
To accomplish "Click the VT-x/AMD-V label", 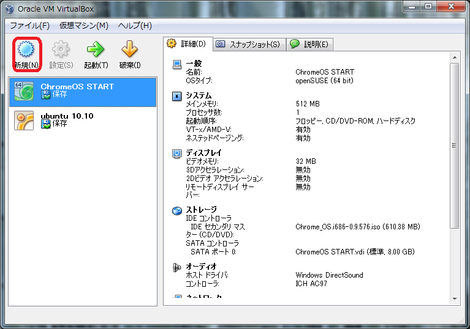I will [x=208, y=130].
